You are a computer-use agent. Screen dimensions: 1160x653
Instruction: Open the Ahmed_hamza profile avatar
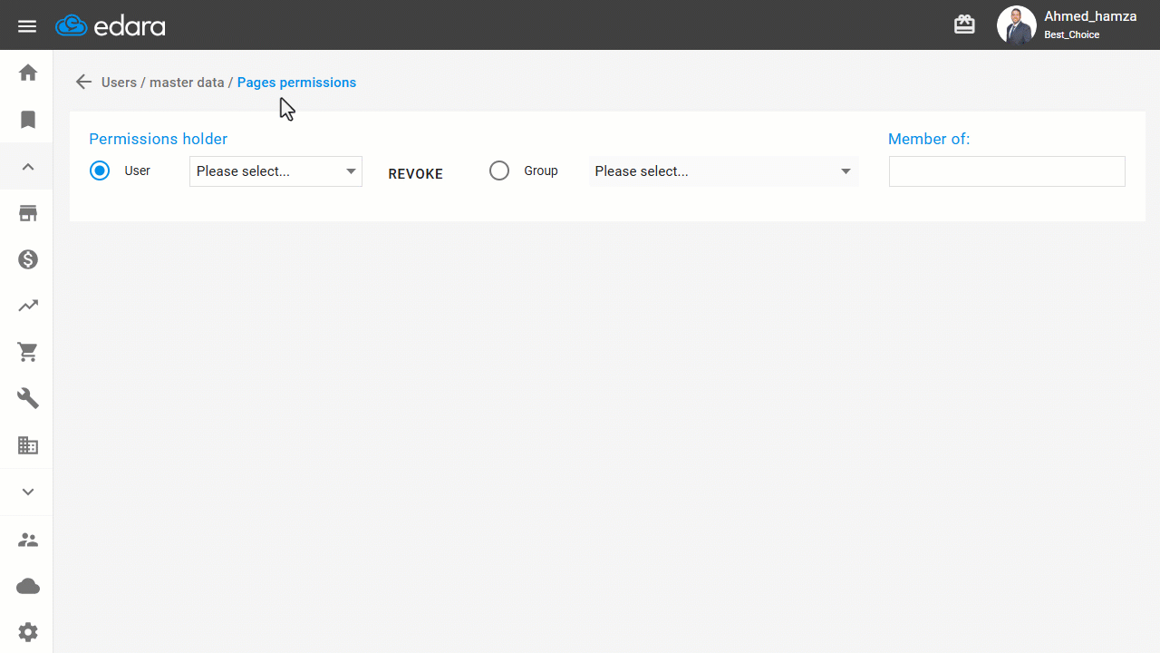pyautogui.click(x=1016, y=25)
